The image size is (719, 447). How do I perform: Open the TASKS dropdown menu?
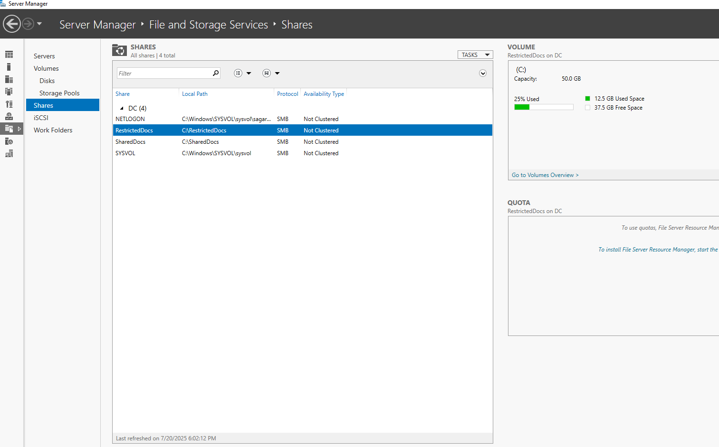pos(475,55)
